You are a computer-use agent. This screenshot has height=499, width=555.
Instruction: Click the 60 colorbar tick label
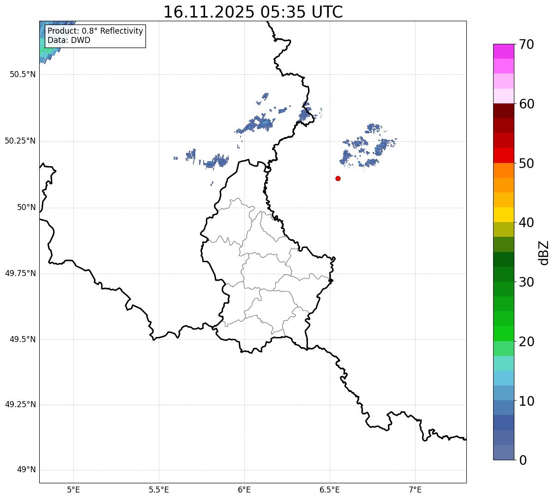[x=527, y=104]
